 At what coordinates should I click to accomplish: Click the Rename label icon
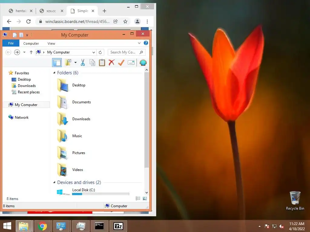(x=131, y=63)
